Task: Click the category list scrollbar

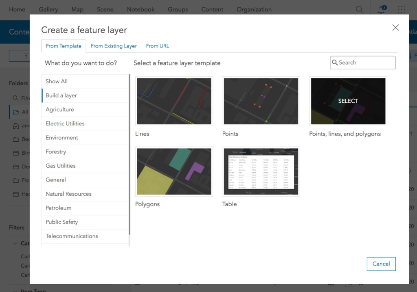Action: pos(129,154)
